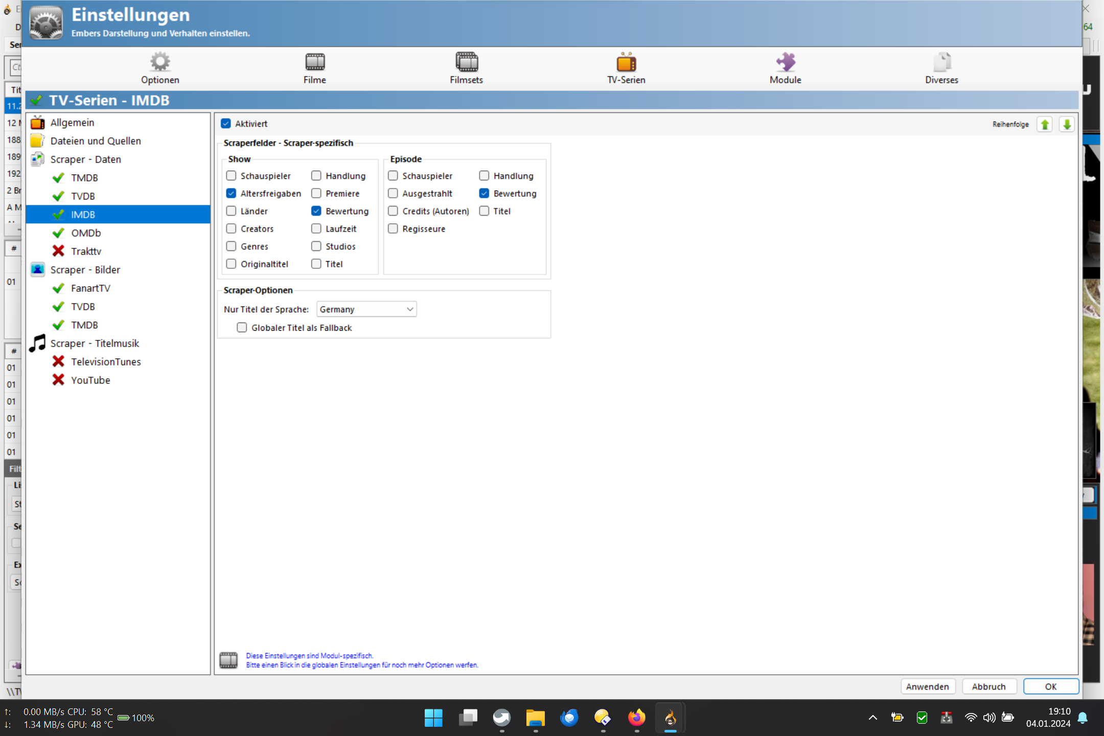Open the Optionen gear settings section
The image size is (1104, 736).
coord(160,68)
